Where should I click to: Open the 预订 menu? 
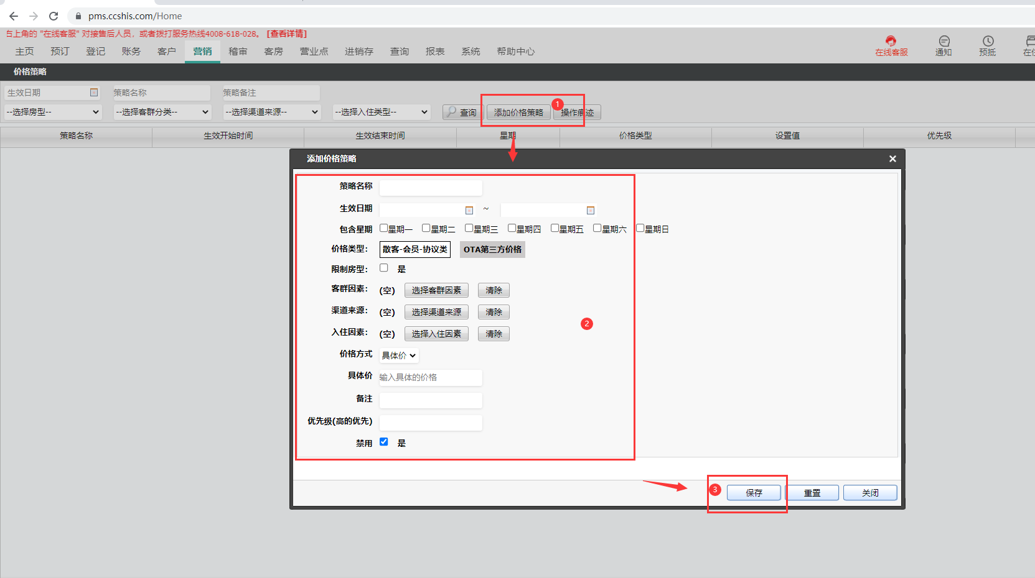(x=60, y=52)
